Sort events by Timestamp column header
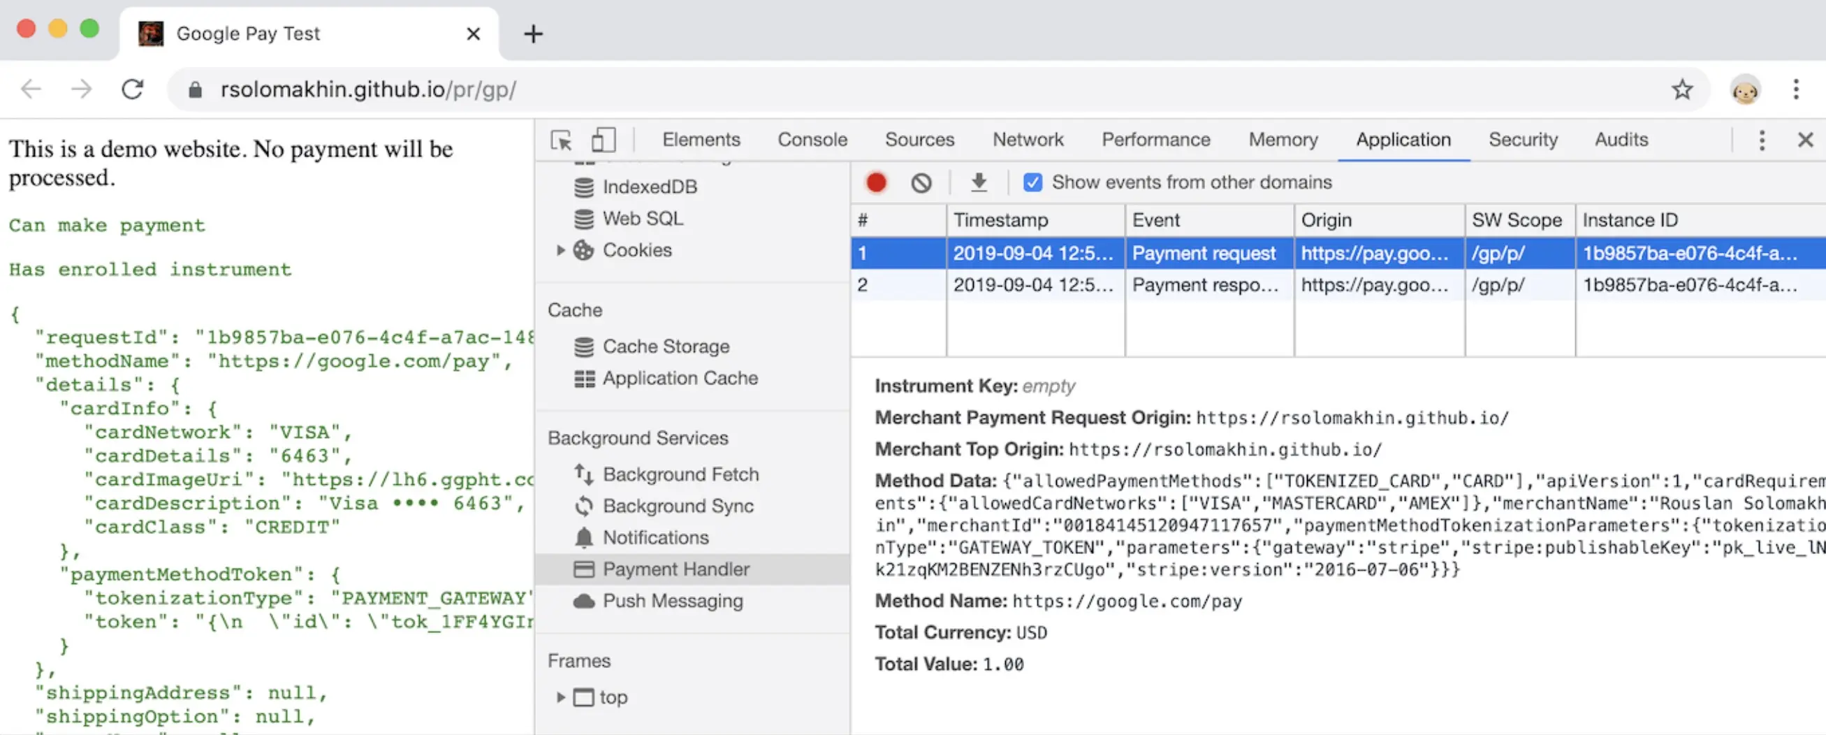Screen dimensions: 1826x735 pos(1034,220)
